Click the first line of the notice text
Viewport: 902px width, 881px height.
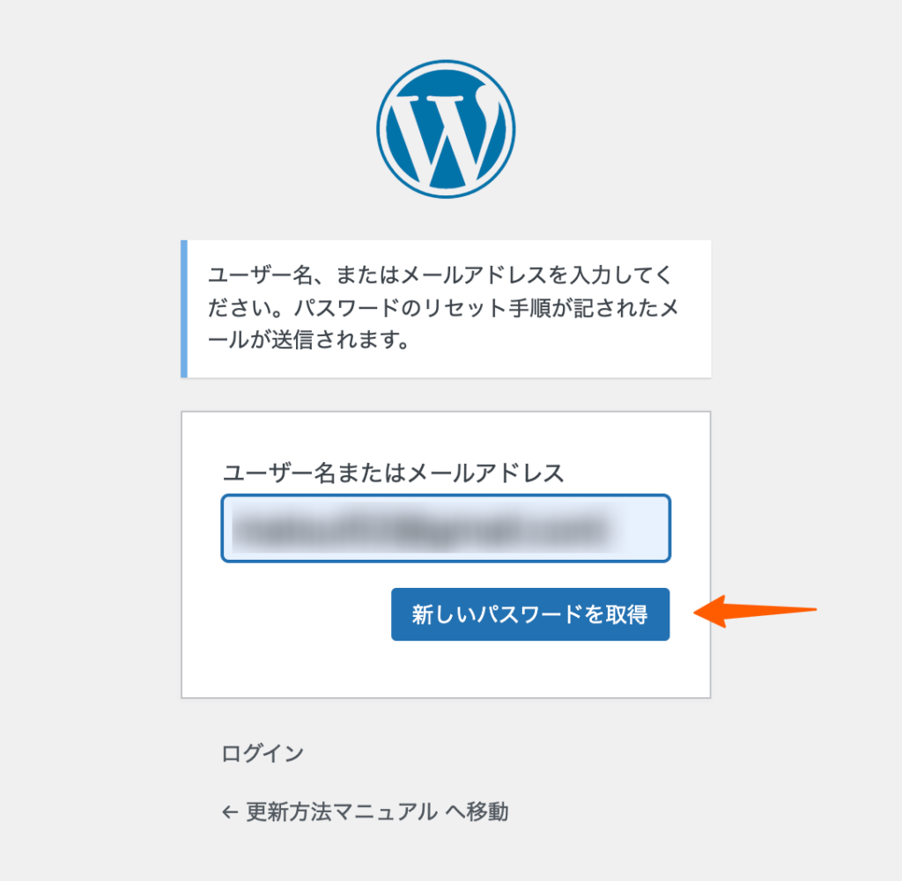[440, 275]
